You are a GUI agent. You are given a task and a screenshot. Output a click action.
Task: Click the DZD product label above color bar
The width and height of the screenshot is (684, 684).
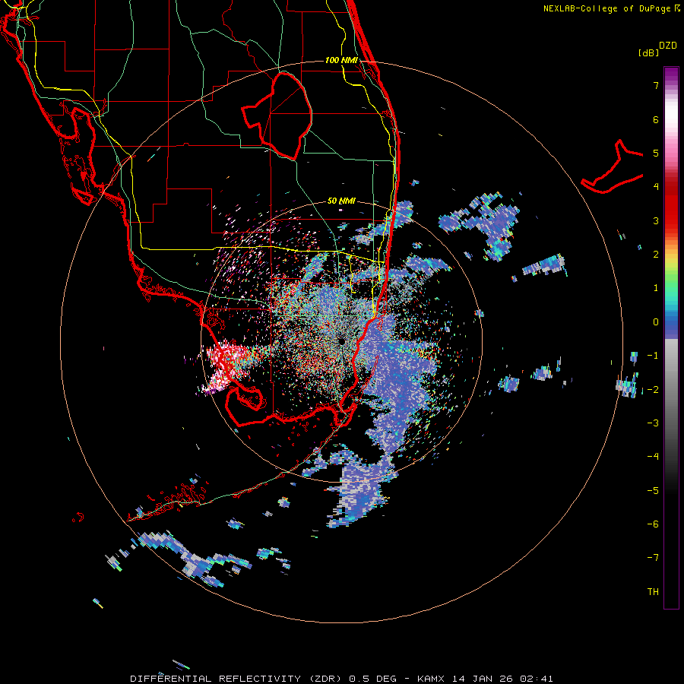[x=668, y=46]
